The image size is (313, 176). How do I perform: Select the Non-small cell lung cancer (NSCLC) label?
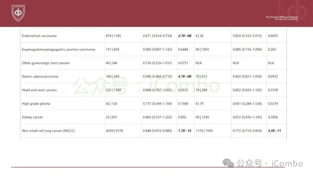tap(48, 131)
